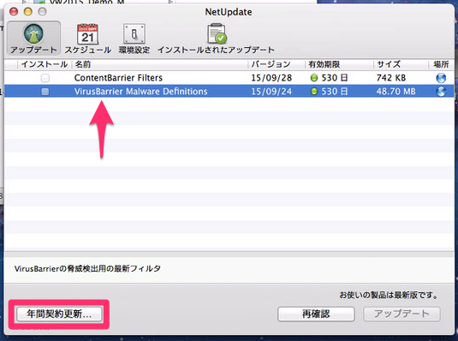Click the greyed-out アップデート button at bottom
This screenshot has height=341, width=458.
pos(401,314)
